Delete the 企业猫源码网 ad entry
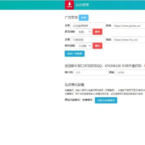 pos(97,32)
